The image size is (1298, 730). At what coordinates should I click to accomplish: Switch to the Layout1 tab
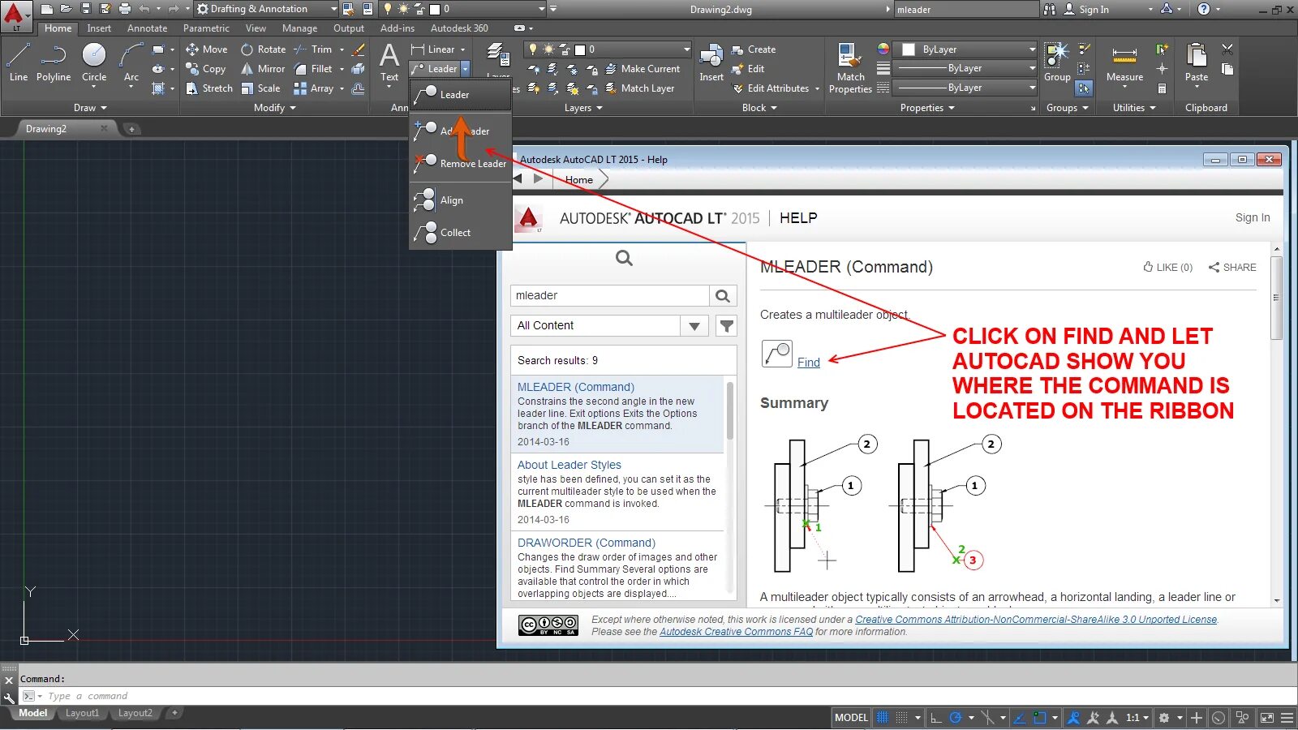[x=82, y=713]
